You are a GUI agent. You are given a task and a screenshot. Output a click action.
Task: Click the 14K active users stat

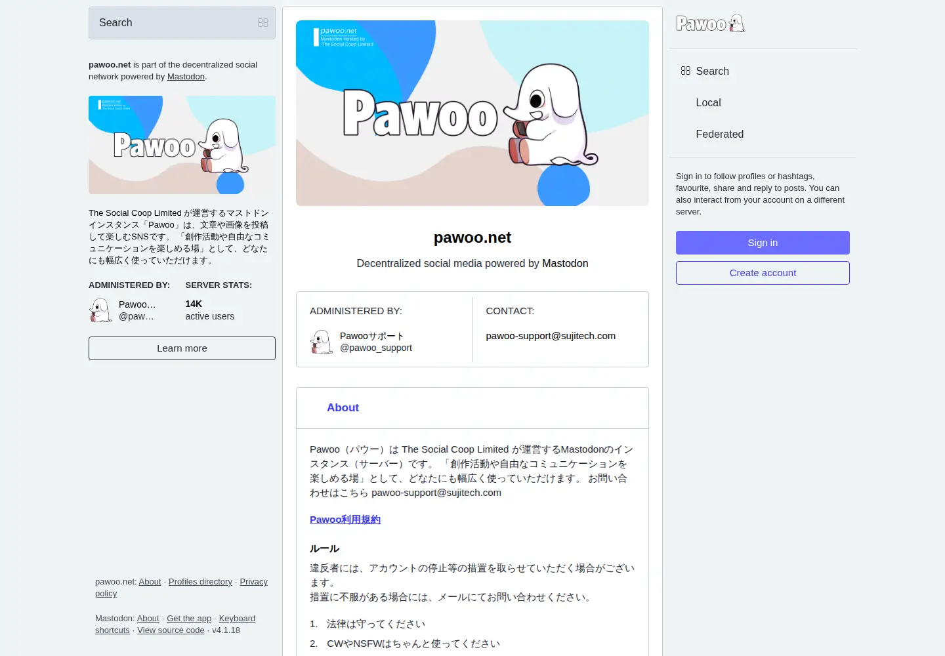pyautogui.click(x=209, y=310)
